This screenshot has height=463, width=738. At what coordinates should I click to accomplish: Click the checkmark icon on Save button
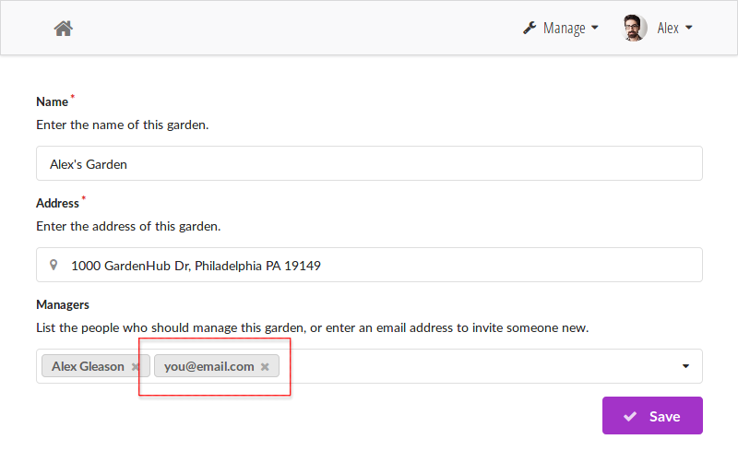click(630, 416)
